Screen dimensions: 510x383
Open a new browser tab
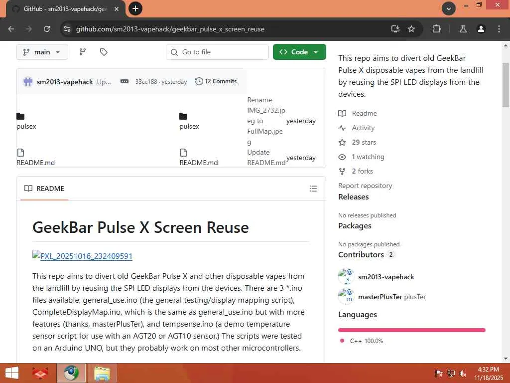click(x=135, y=8)
